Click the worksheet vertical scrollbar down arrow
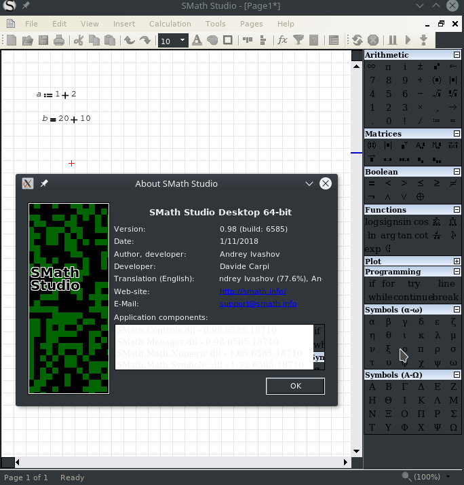 coord(357,450)
